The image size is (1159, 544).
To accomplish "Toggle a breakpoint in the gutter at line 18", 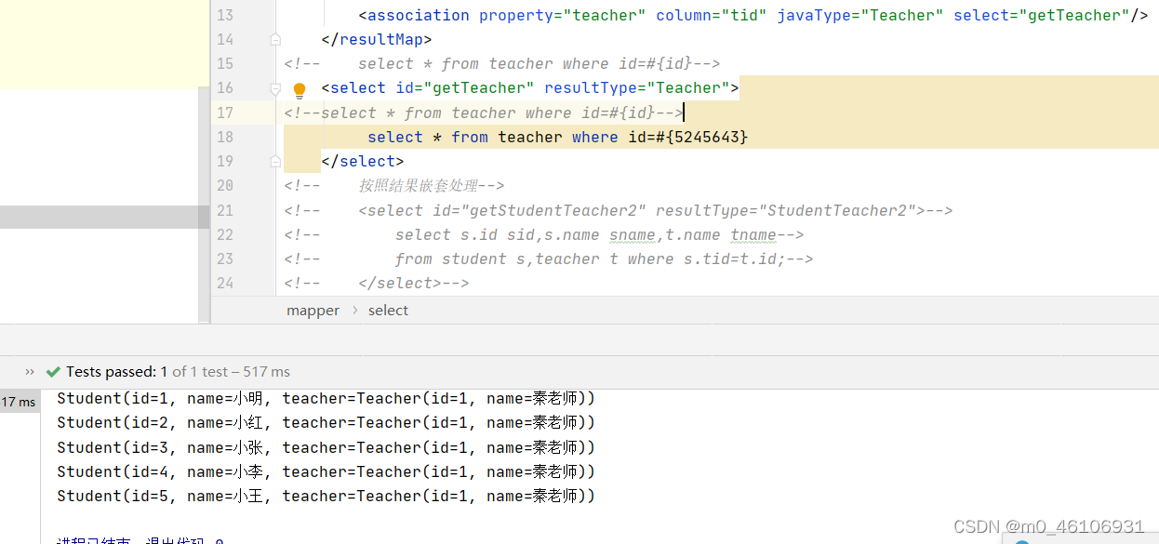I will click(251, 137).
